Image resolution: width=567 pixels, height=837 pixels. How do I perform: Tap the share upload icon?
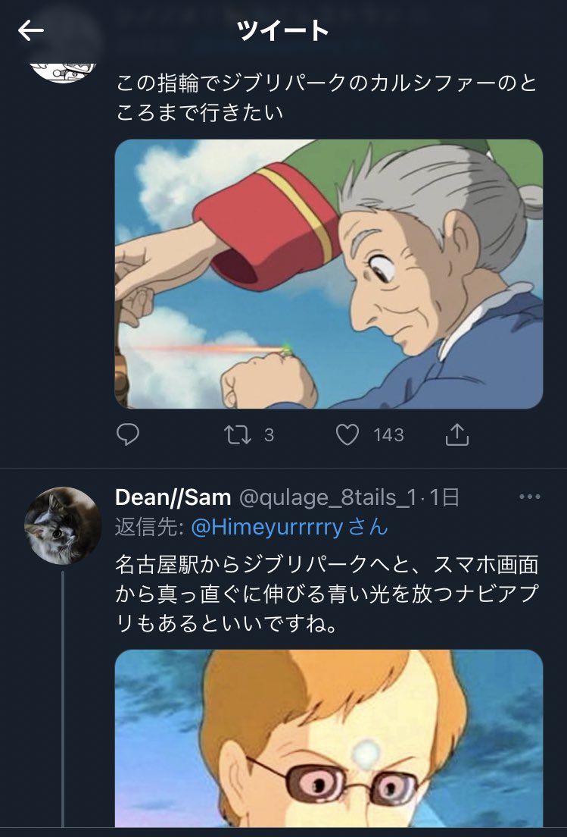[x=457, y=435]
